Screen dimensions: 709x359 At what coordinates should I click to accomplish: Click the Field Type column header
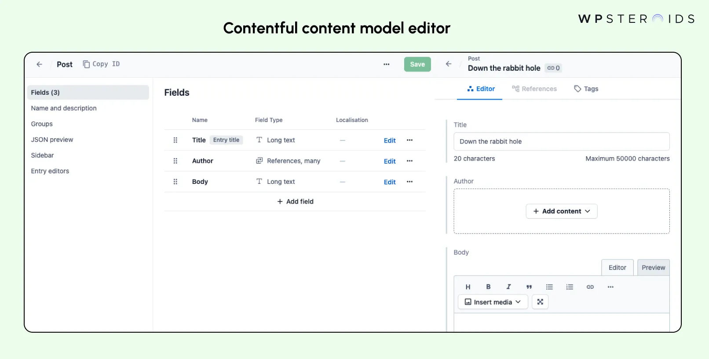(269, 120)
